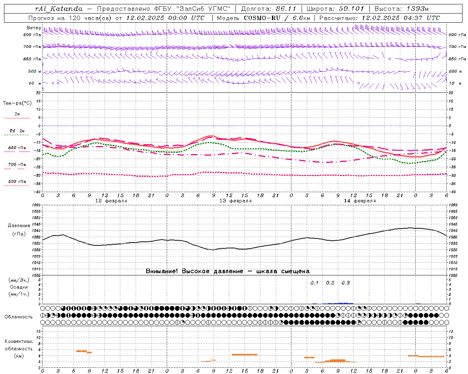The height and width of the screenshot is (374, 468).
Task: Click the Рассчитано: 12.02.2025 04:37 UTC text
Action: point(380,18)
